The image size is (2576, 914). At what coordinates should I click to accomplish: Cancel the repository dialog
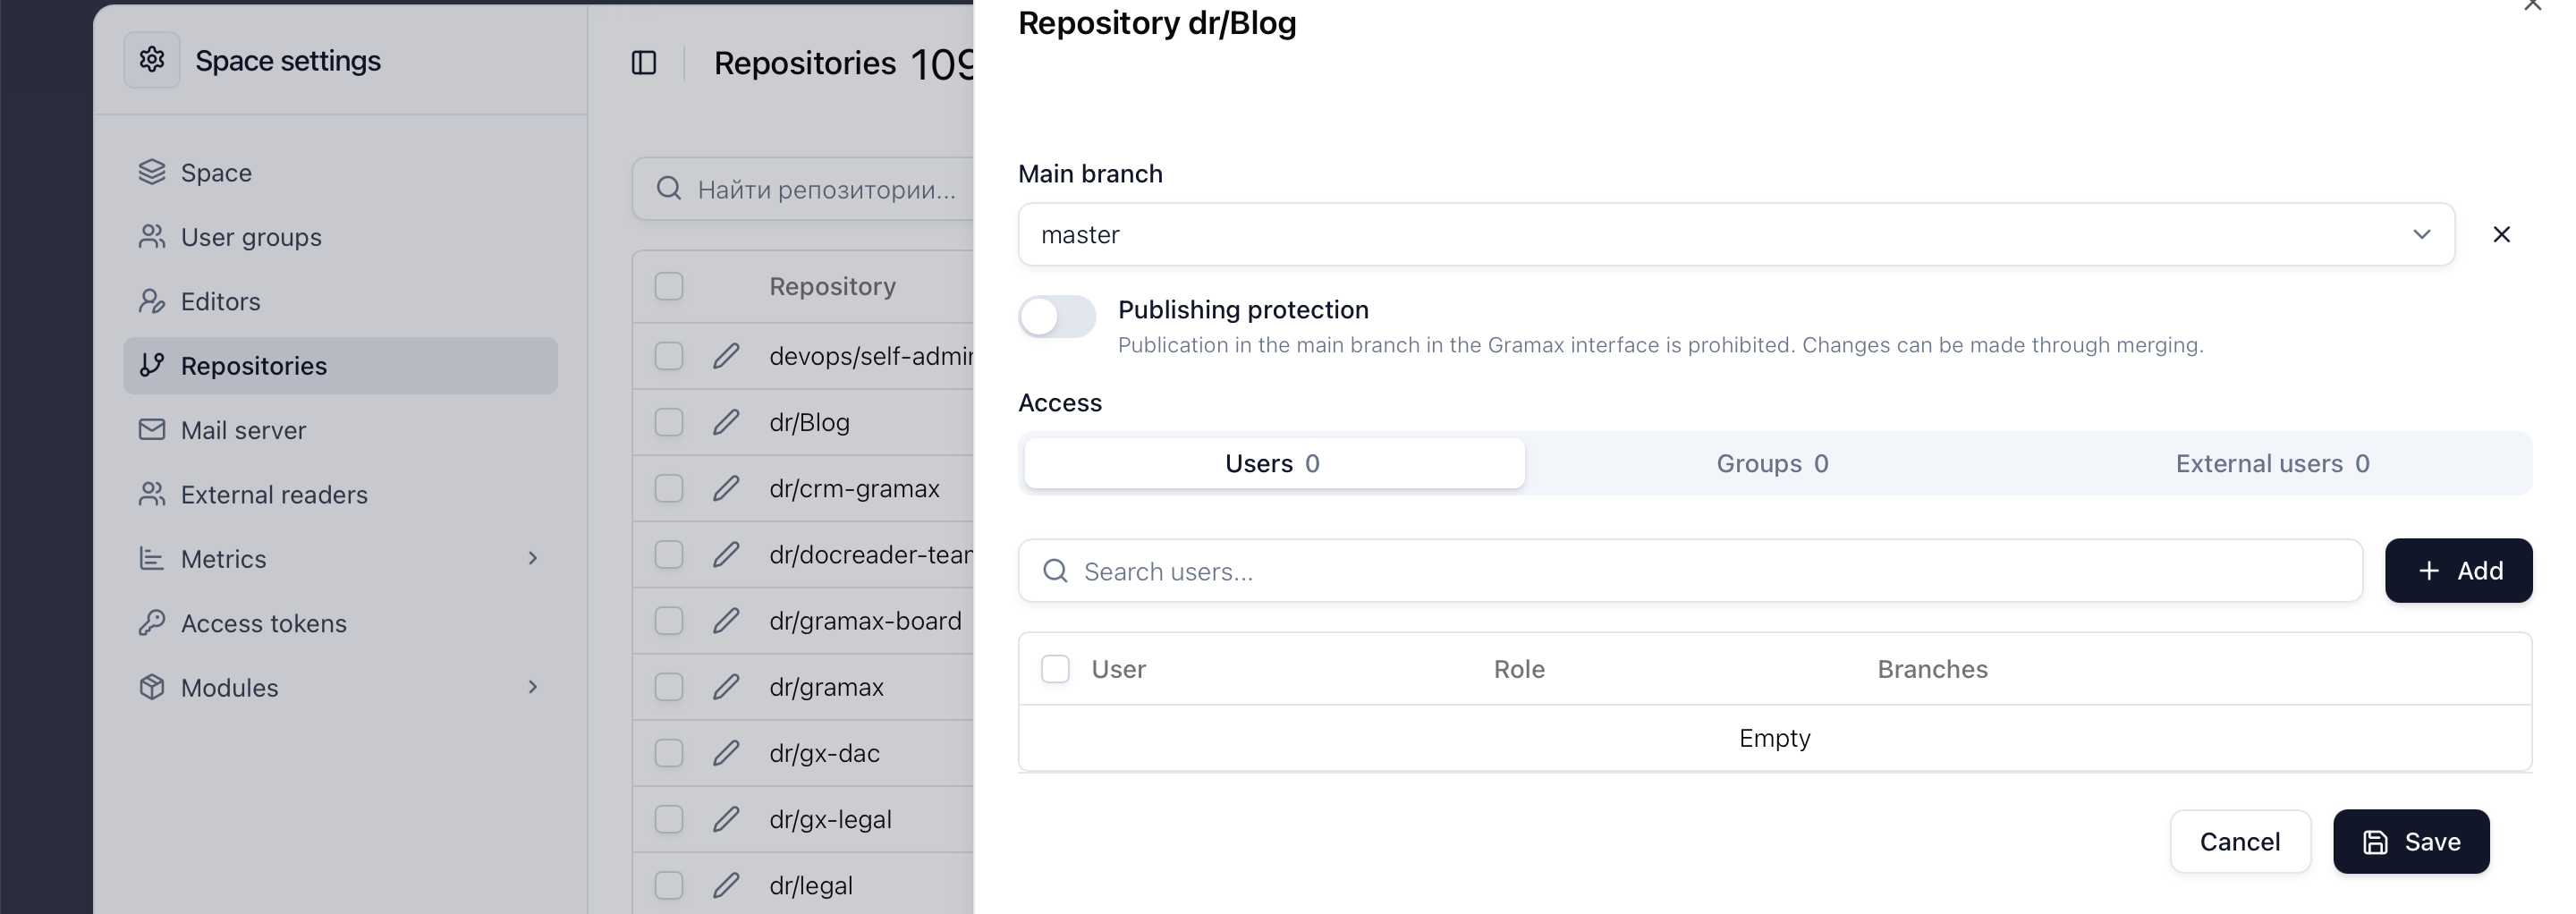pos(2240,842)
